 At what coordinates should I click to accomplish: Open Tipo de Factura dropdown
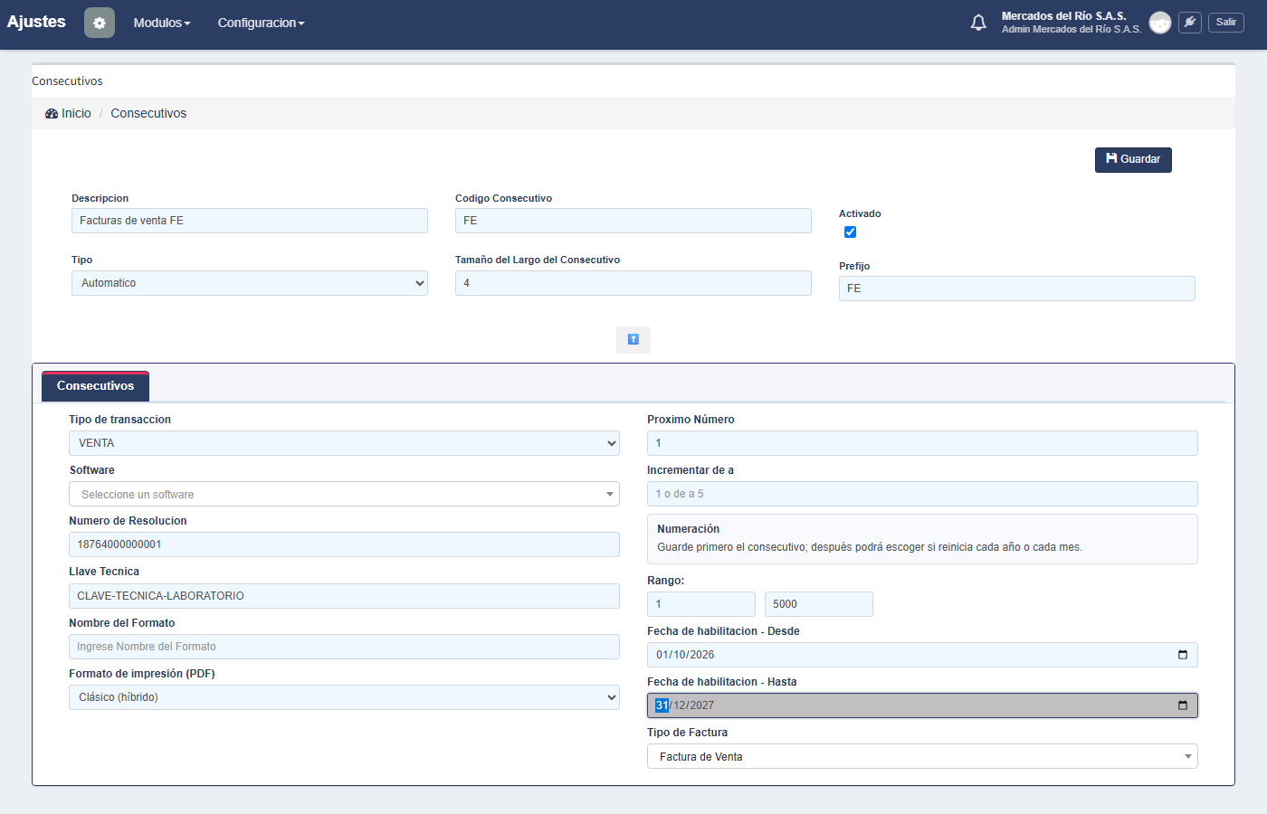pos(922,756)
